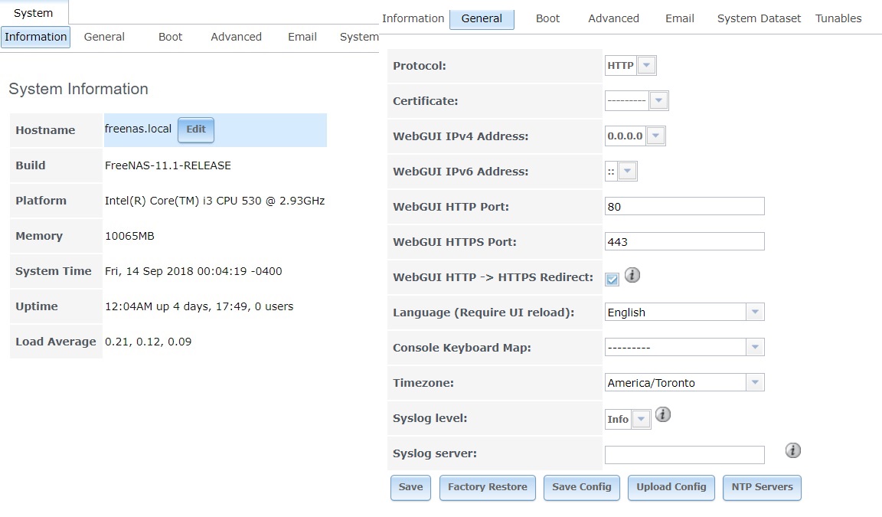Click the Edit button next to hostname
This screenshot has height=517, width=882.
[x=196, y=129]
